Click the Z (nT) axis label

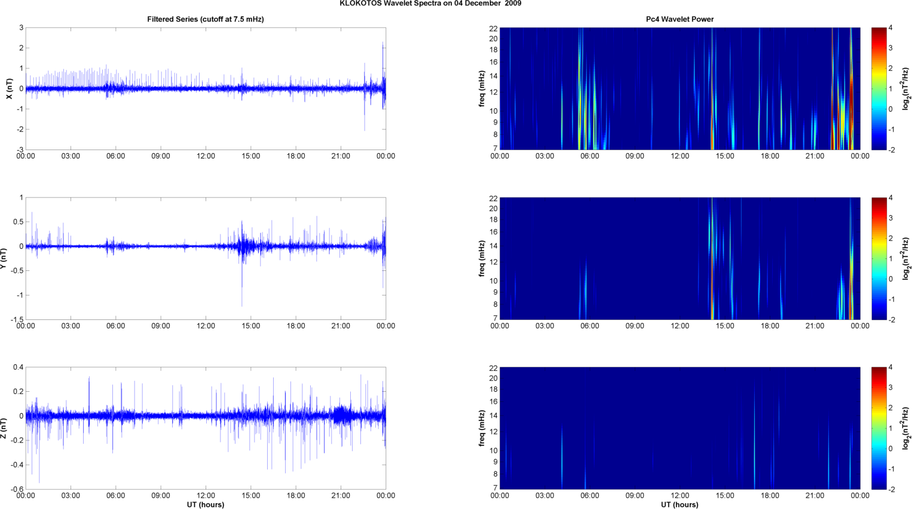point(4,428)
